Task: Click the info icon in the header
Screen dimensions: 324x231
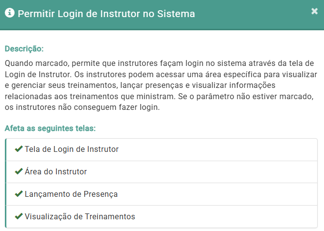Action: tap(10, 14)
